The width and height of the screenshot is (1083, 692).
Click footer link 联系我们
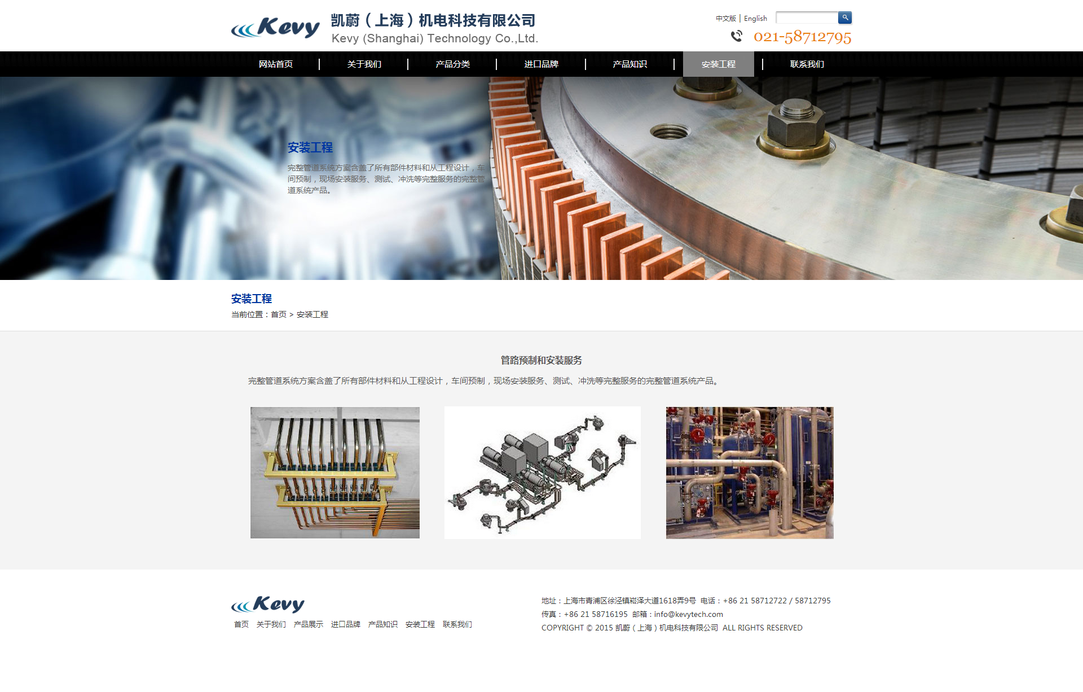coord(457,624)
